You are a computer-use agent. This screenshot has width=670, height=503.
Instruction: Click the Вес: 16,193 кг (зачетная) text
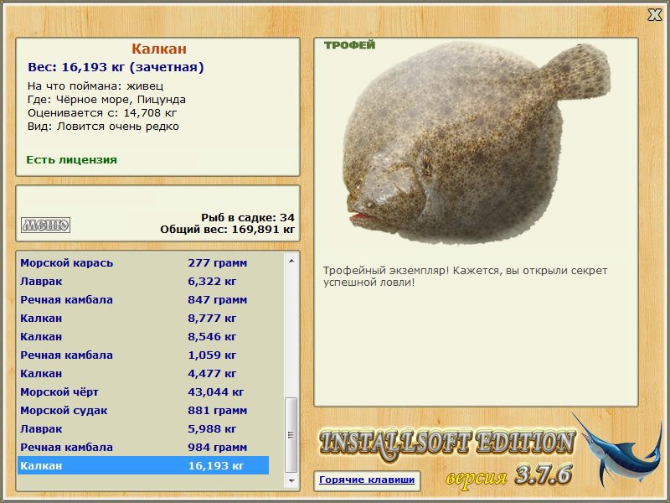coord(116,67)
